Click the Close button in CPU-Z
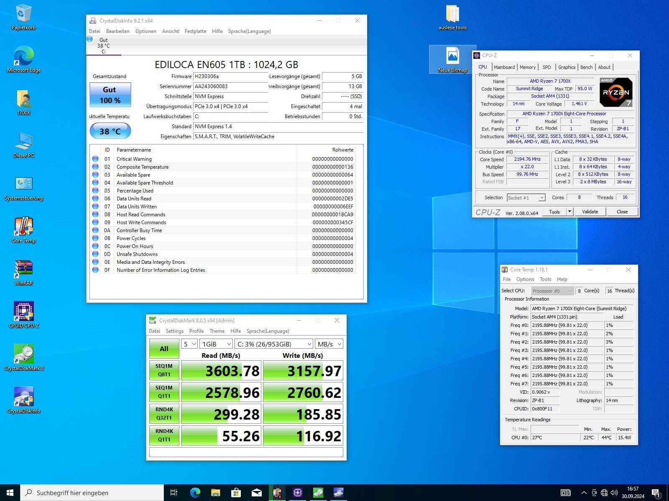The height and width of the screenshot is (501, 669). pos(622,212)
